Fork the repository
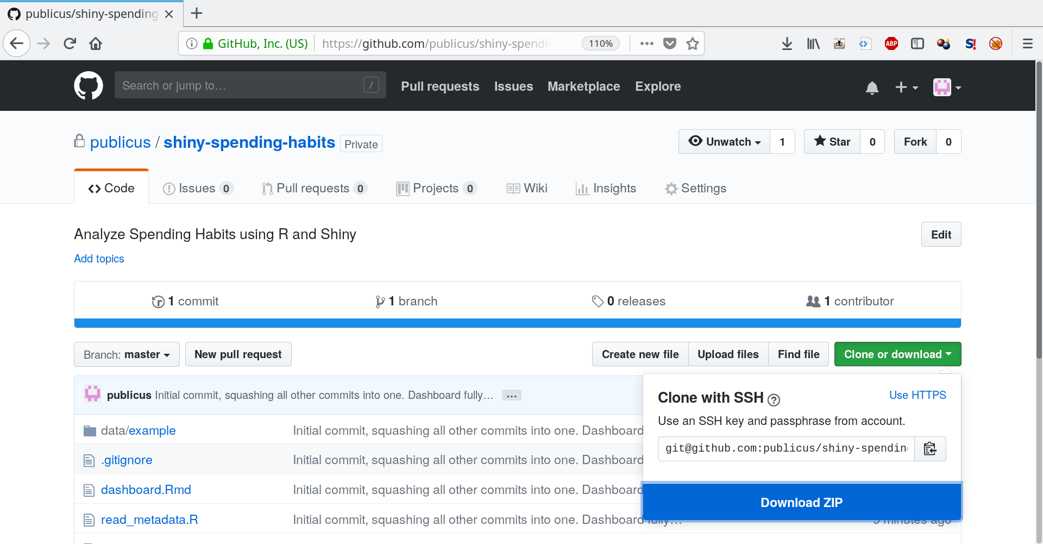Viewport: 1043px width, 544px height. click(x=915, y=141)
